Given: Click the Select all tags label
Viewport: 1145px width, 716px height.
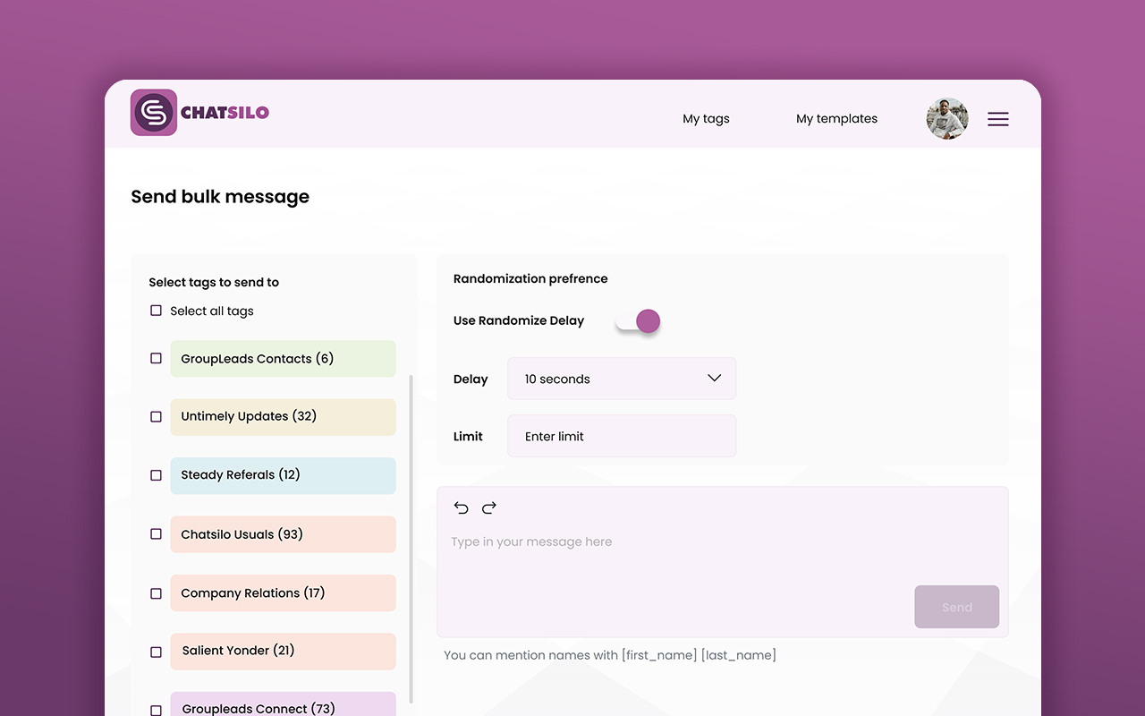Looking at the screenshot, I should [212, 311].
